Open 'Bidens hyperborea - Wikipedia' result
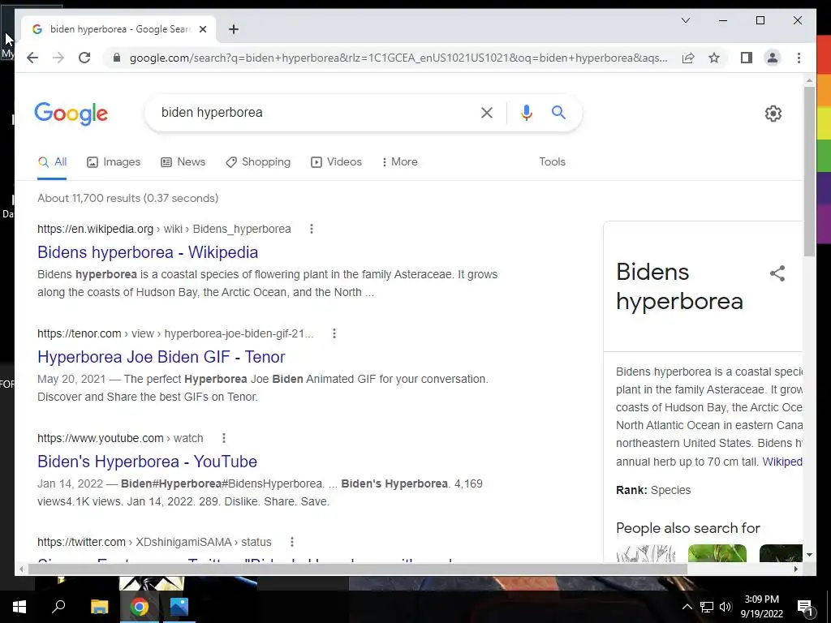831x623 pixels. [x=148, y=252]
